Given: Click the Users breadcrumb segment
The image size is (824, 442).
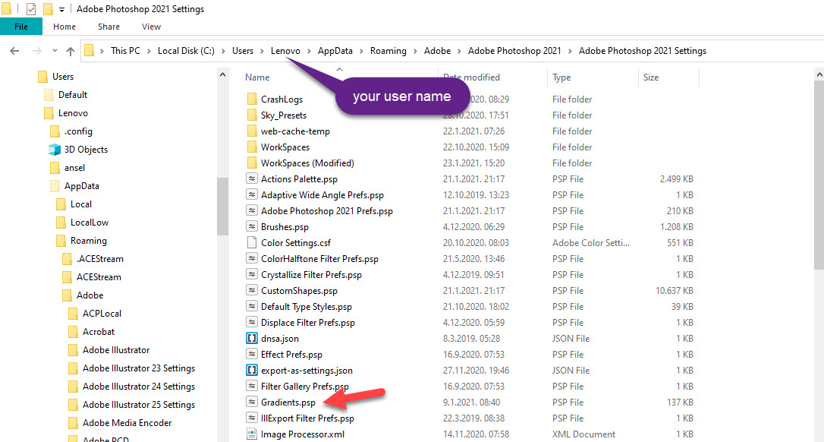Looking at the screenshot, I should (x=243, y=51).
